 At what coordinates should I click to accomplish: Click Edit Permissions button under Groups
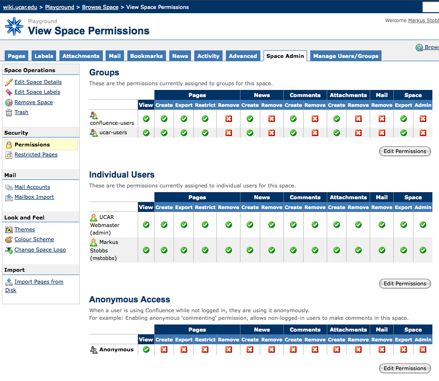405,151
